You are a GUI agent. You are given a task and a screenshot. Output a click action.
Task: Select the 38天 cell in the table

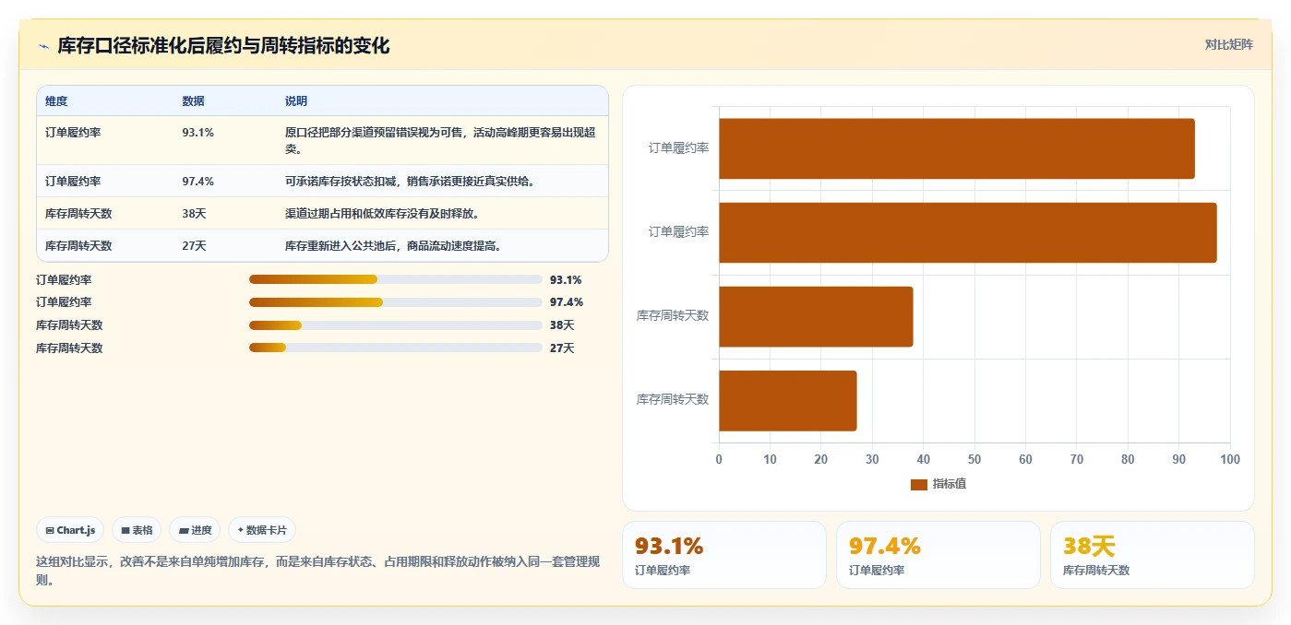pyautogui.click(x=194, y=214)
